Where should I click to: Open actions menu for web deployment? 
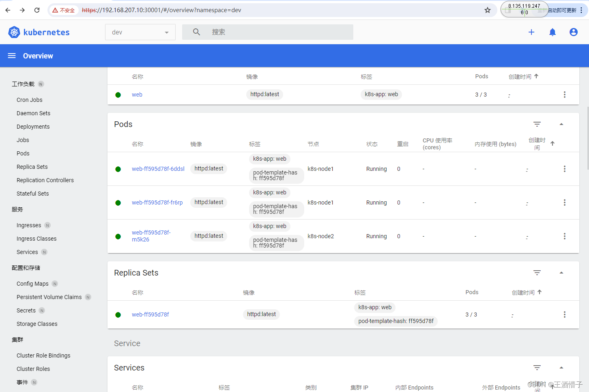(564, 95)
